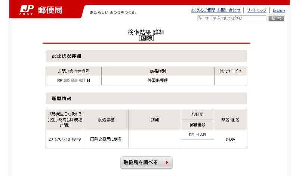
Task: Focus the keyword search input field
Action: 231,18
